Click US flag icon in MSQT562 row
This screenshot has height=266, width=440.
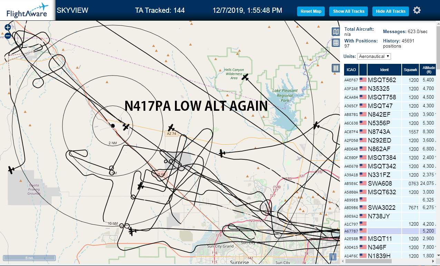(363, 80)
